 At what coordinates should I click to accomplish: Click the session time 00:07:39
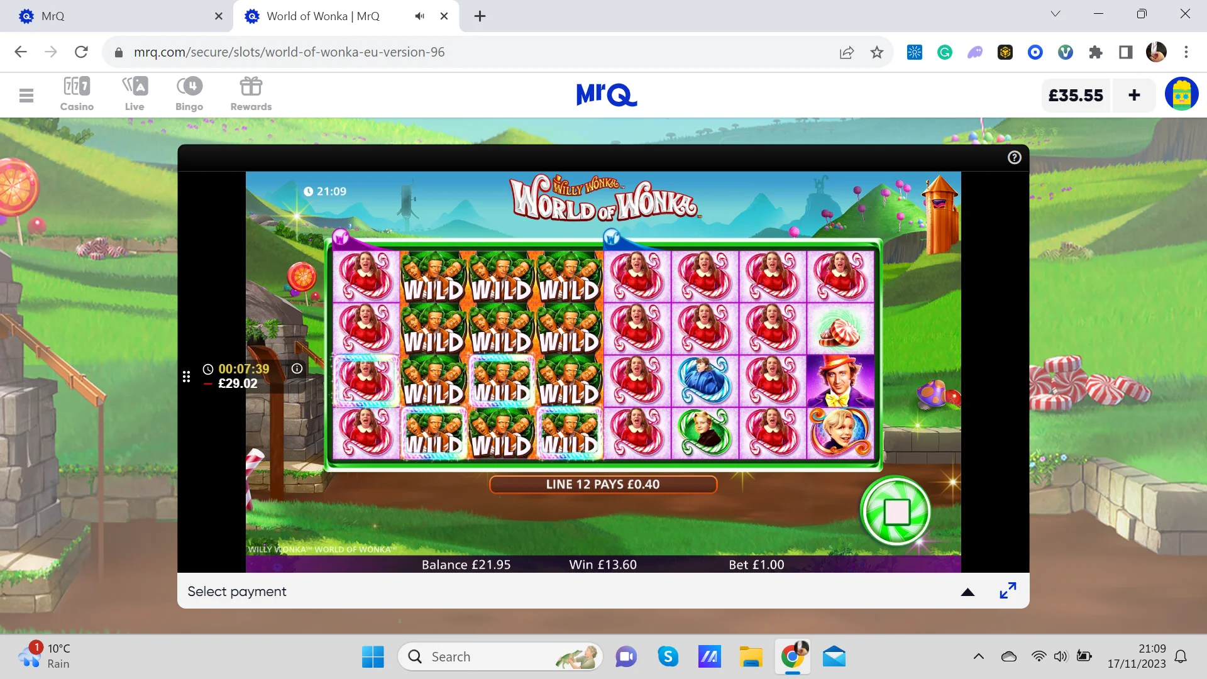(x=244, y=369)
